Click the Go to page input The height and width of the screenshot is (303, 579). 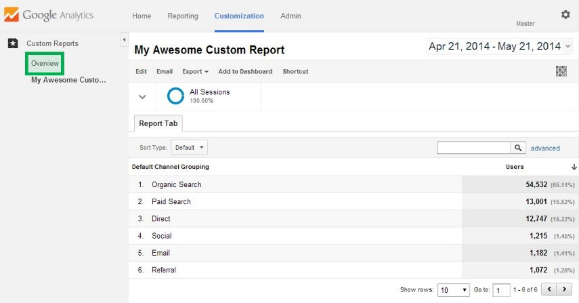coord(501,290)
